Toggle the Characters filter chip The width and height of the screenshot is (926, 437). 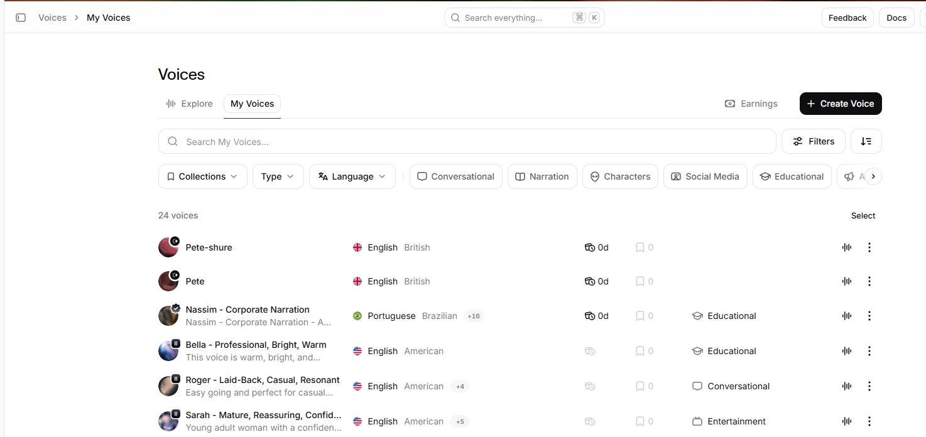tap(621, 176)
